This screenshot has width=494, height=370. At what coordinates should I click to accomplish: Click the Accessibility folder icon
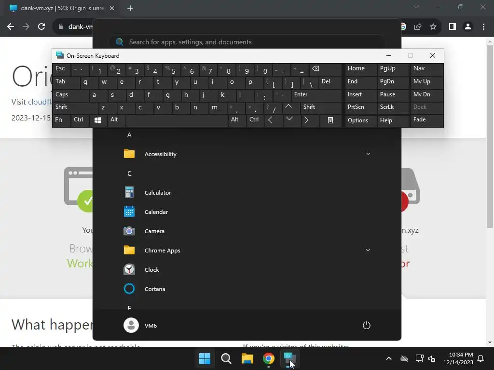[x=129, y=154]
